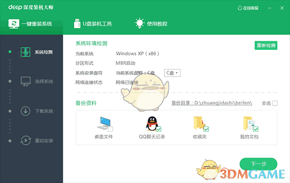290x183 pixels.
Task: Uncheck the 我的文档 backup checkbox
Action: (256, 129)
